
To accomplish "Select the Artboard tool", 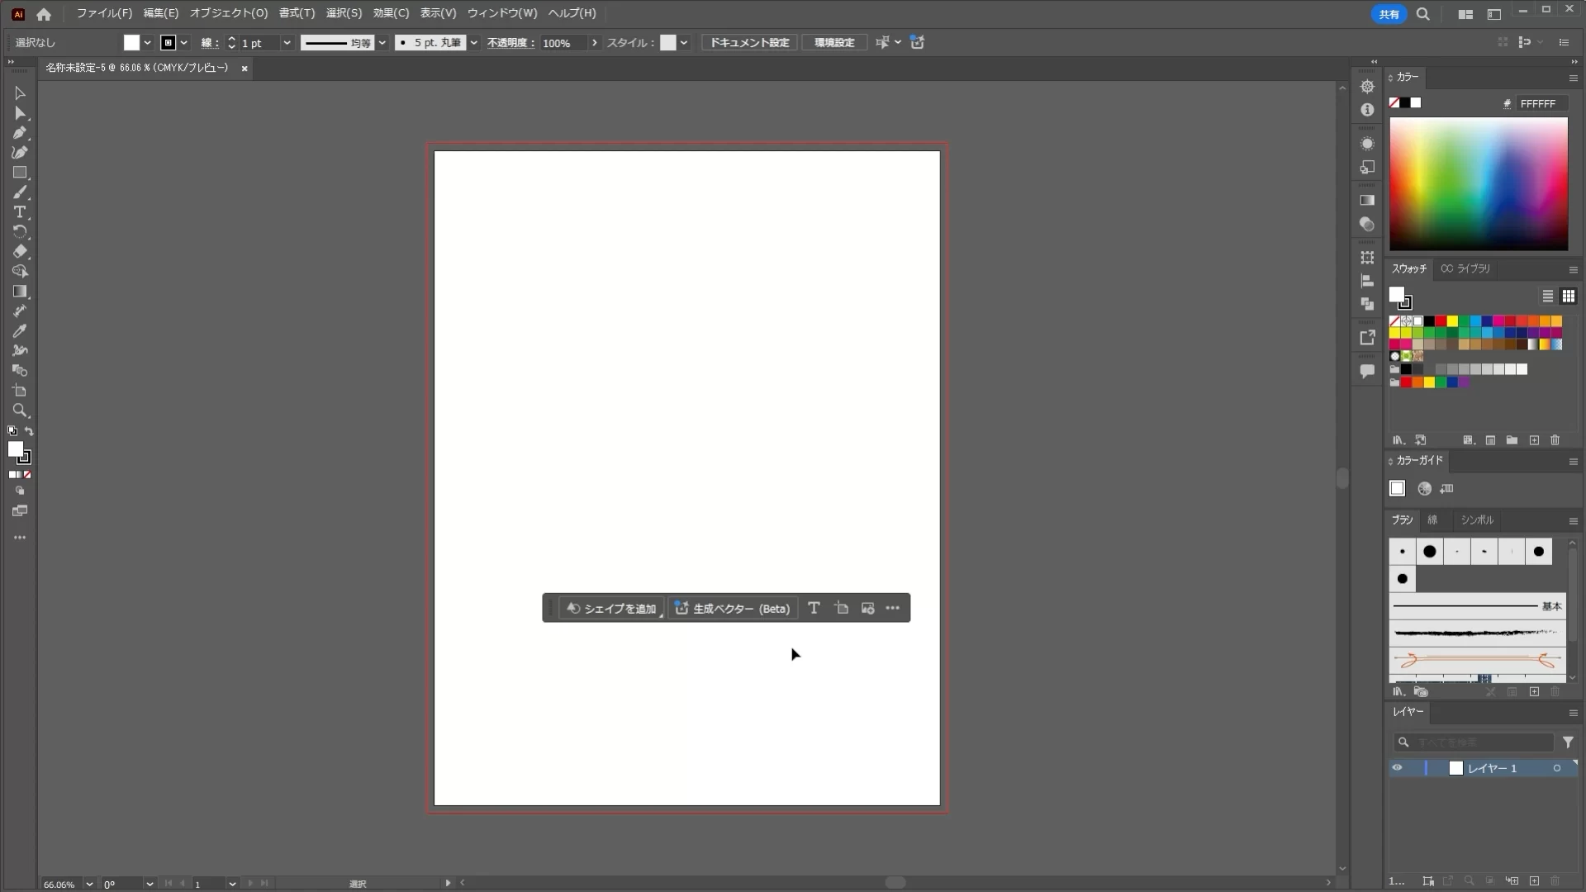I will coord(20,391).
